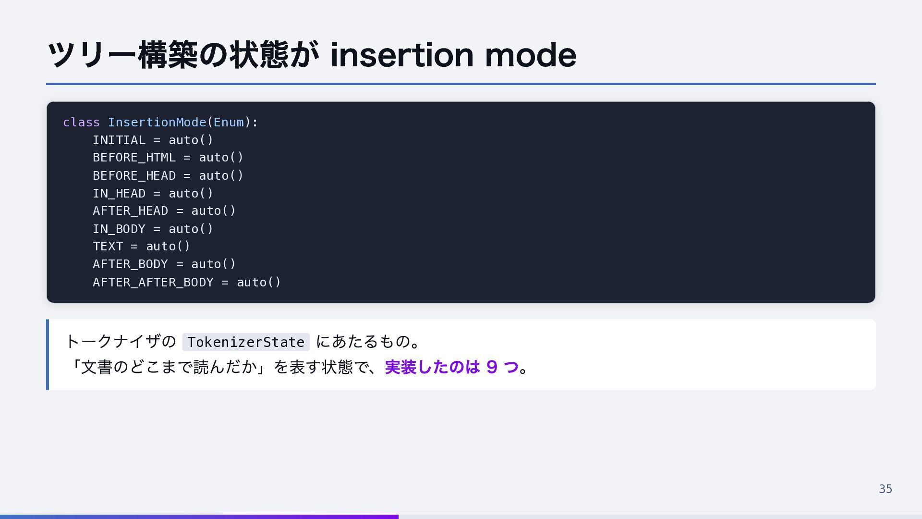
Task: Click the filled portion of progress bar
Action: pos(199,517)
